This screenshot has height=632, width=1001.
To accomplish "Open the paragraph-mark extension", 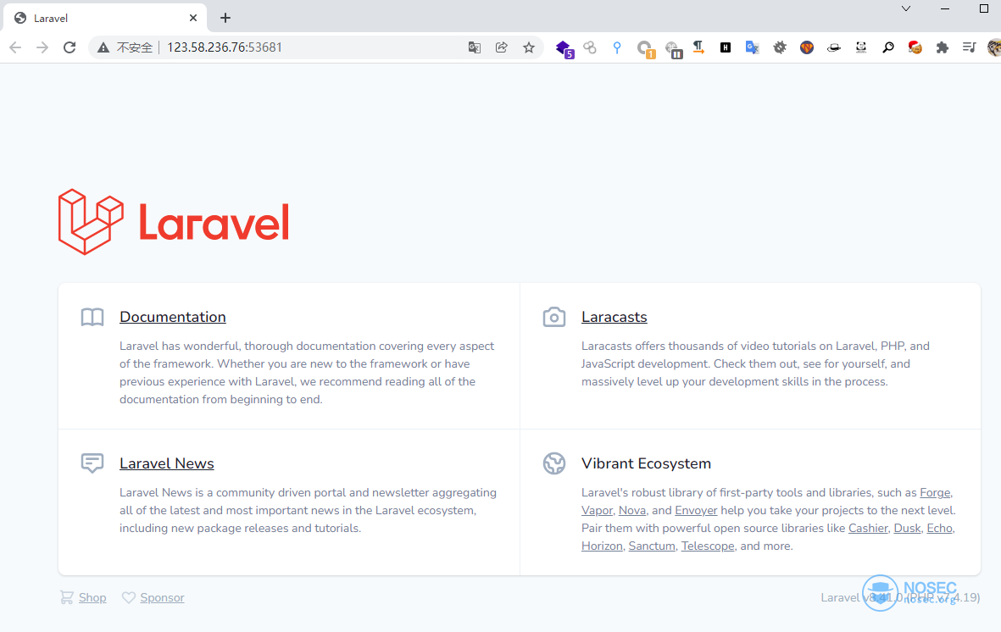I will [x=698, y=47].
